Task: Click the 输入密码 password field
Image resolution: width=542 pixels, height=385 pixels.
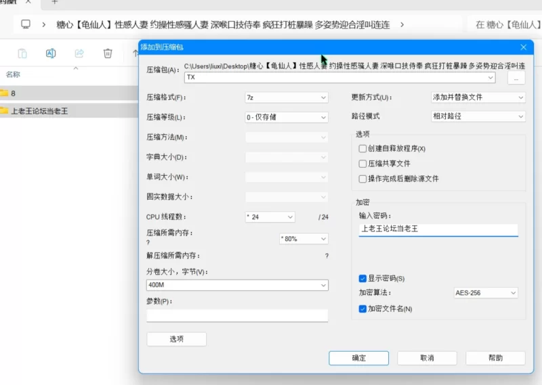Action: tap(438, 229)
